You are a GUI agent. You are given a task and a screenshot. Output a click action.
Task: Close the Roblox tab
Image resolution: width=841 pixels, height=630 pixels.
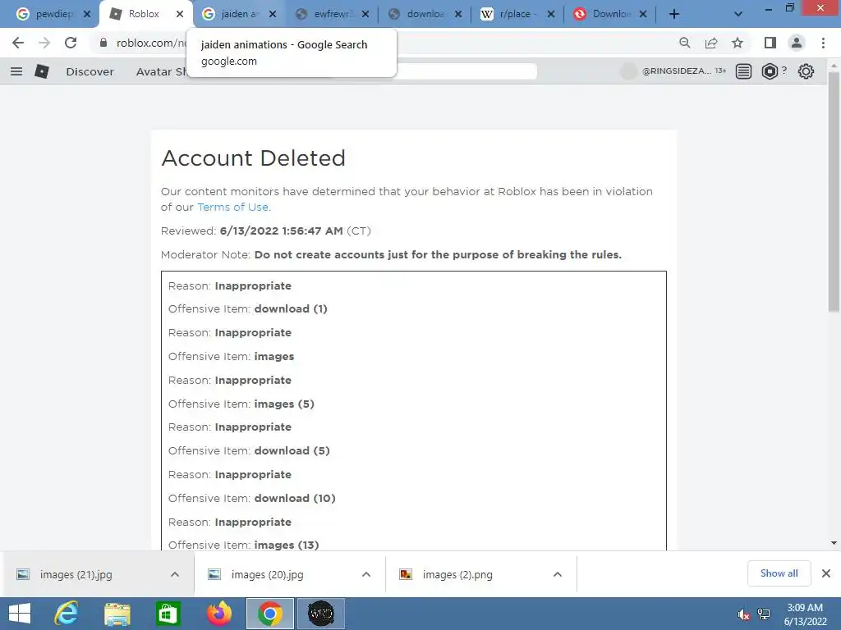pyautogui.click(x=180, y=14)
